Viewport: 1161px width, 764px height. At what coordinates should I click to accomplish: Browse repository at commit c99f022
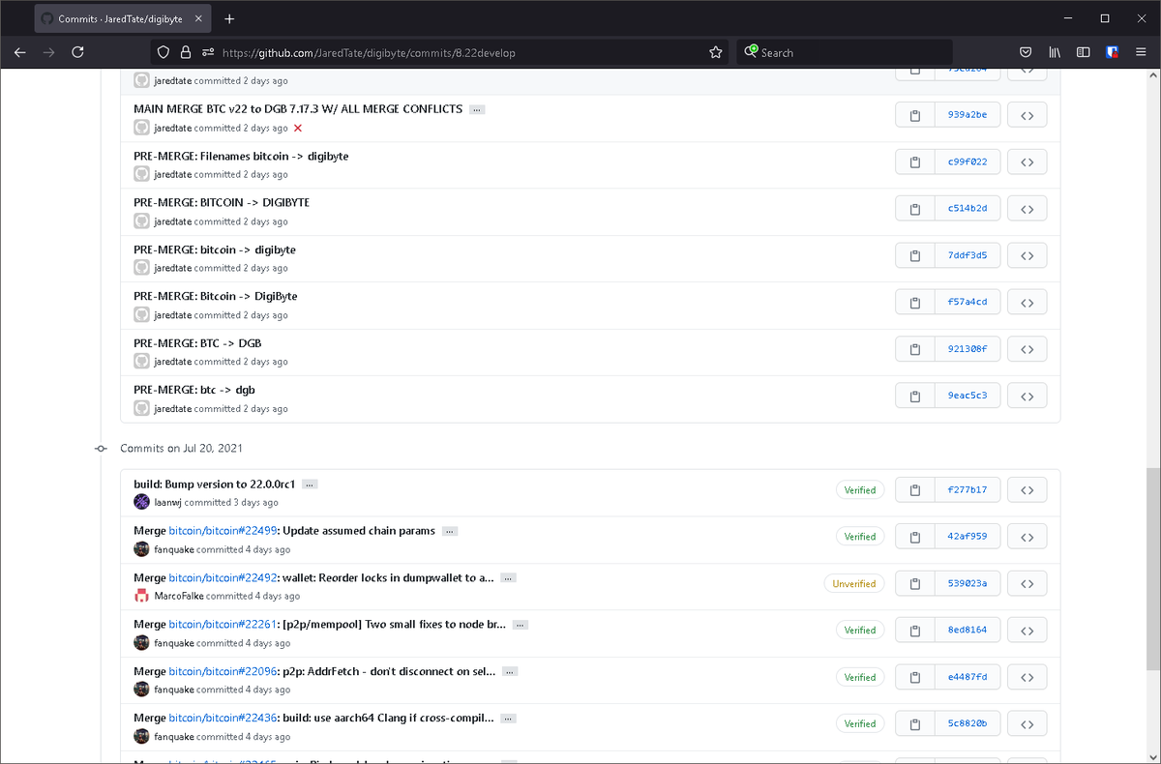point(1027,162)
